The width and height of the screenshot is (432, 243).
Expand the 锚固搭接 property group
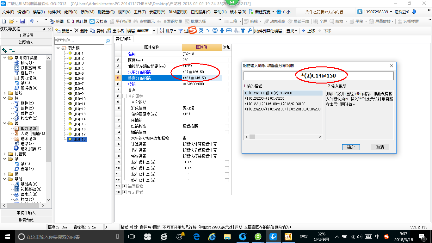tap(124, 186)
